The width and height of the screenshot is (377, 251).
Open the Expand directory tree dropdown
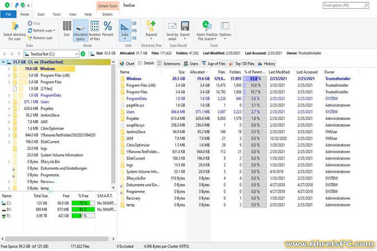point(151,30)
